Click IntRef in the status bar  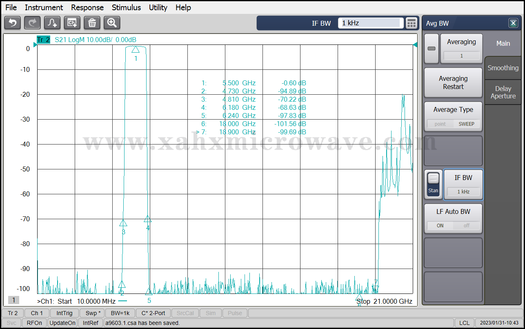pyautogui.click(x=90, y=323)
